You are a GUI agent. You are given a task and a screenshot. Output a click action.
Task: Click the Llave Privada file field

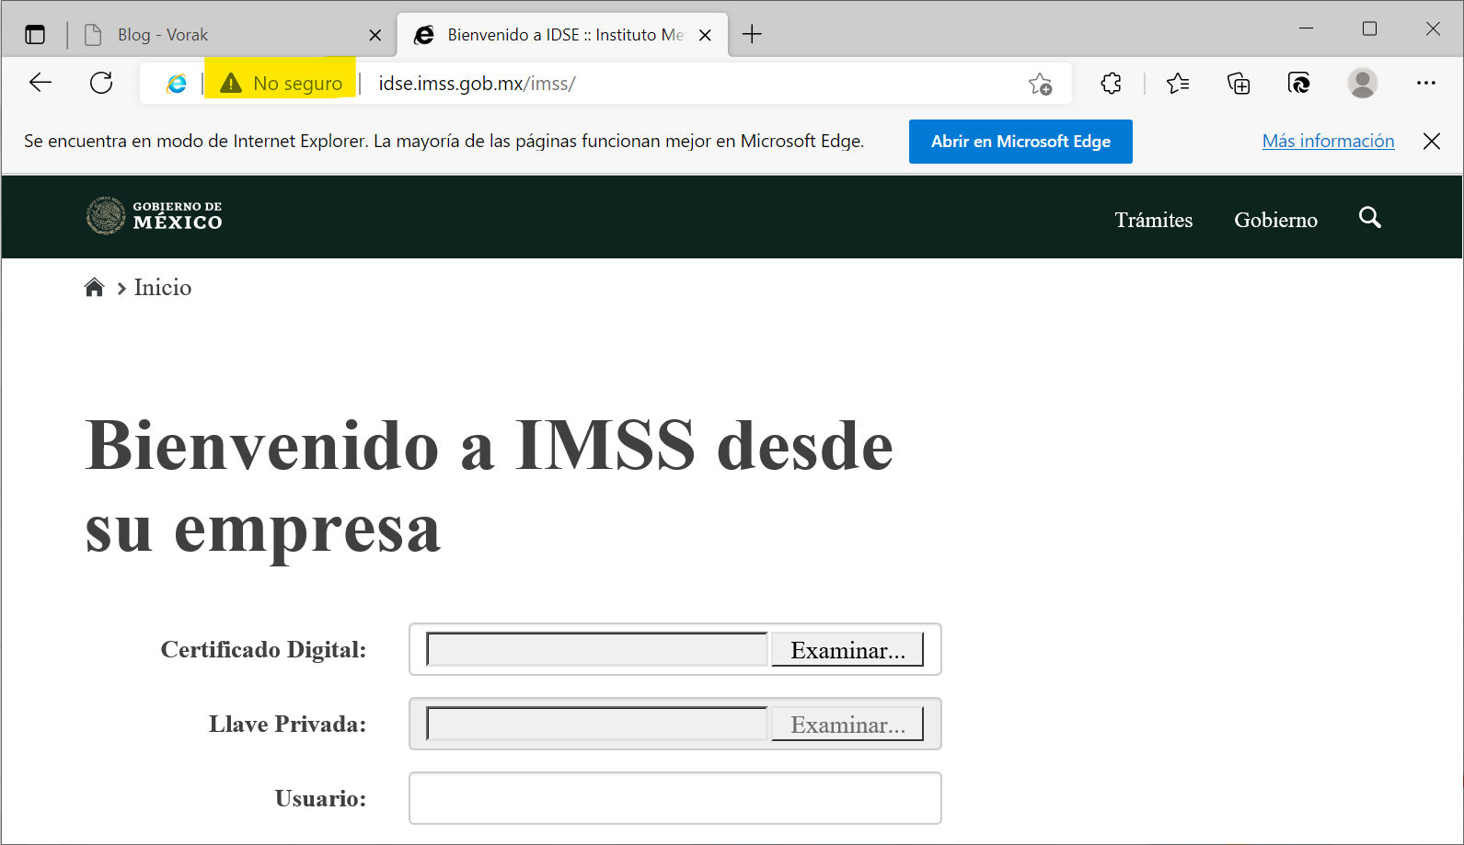point(597,724)
